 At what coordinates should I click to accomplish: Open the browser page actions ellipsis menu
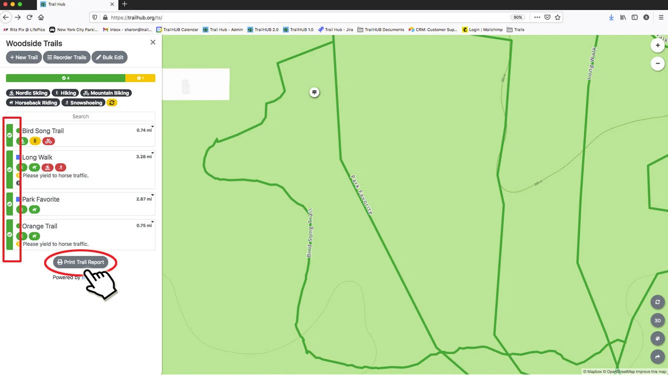pos(537,17)
